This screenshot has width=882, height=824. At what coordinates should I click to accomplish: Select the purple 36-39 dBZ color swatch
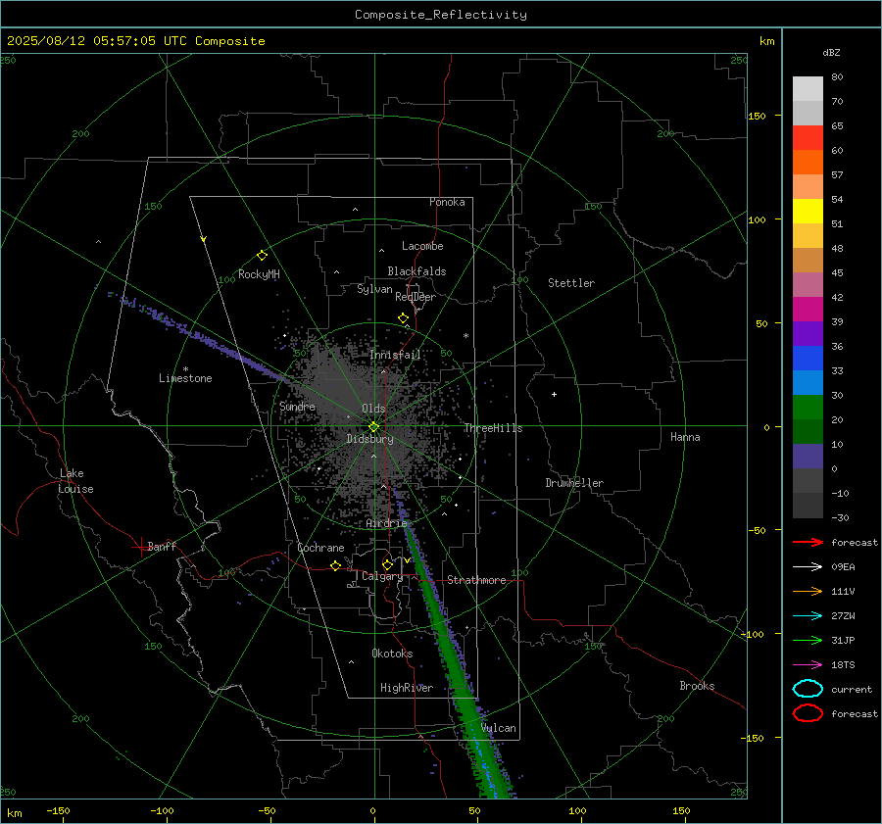pos(808,334)
